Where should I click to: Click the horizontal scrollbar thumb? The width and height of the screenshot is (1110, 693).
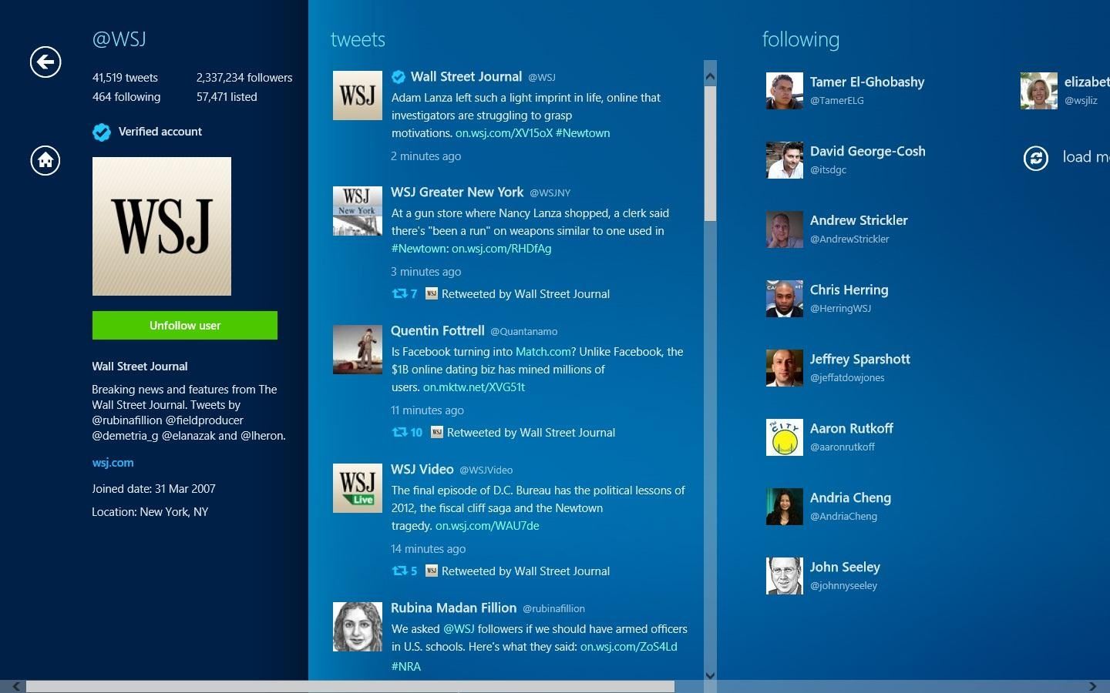351,686
